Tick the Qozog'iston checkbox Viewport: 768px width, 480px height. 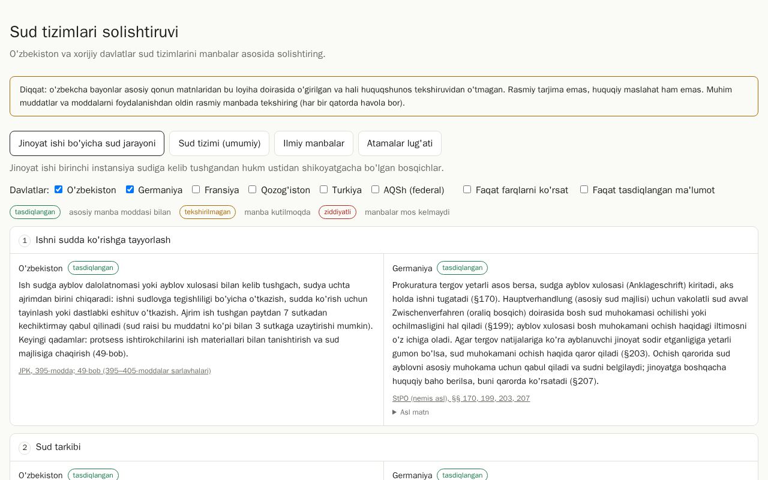click(252, 190)
